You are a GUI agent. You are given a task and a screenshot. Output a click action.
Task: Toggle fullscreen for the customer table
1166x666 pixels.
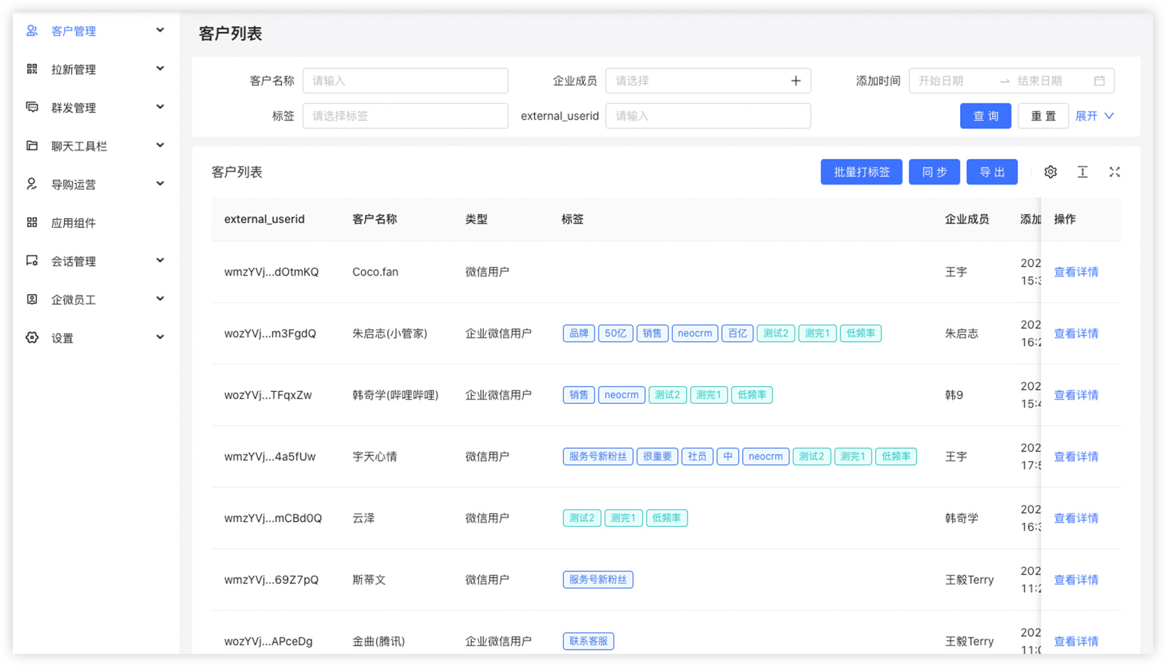(x=1115, y=172)
